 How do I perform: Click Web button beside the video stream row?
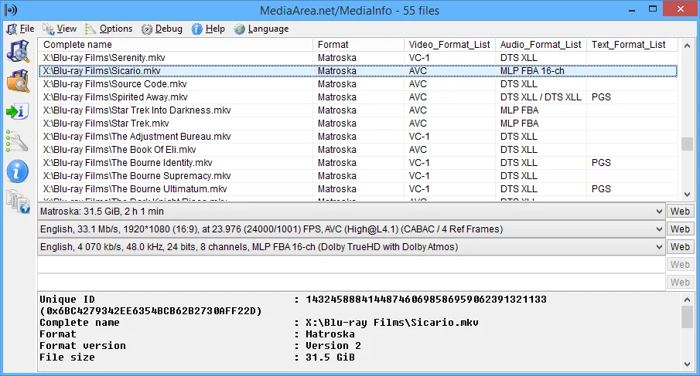[680, 229]
